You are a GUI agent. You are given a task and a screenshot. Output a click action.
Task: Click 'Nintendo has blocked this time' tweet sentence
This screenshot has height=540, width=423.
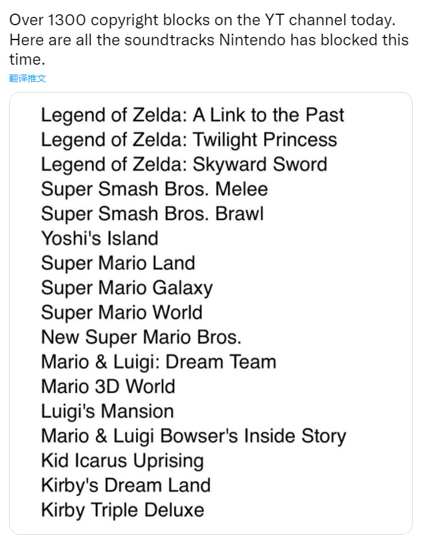coord(207,50)
